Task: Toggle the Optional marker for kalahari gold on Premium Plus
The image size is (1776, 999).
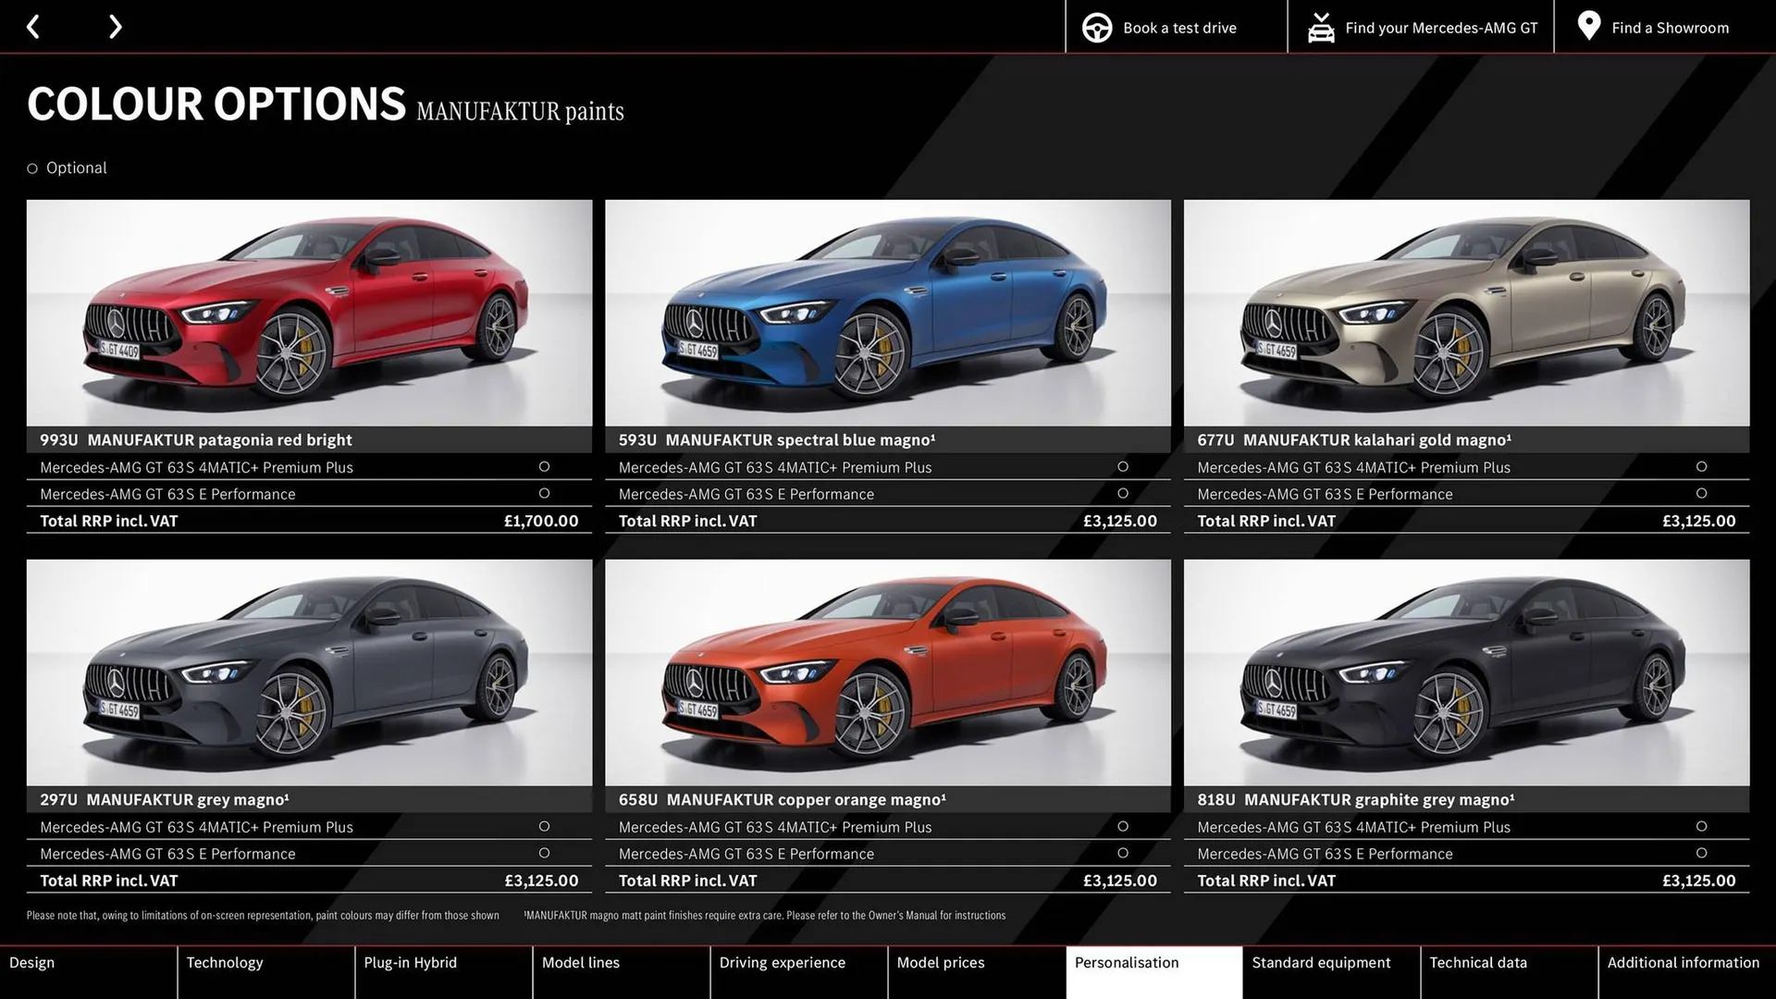Action: [1702, 466]
